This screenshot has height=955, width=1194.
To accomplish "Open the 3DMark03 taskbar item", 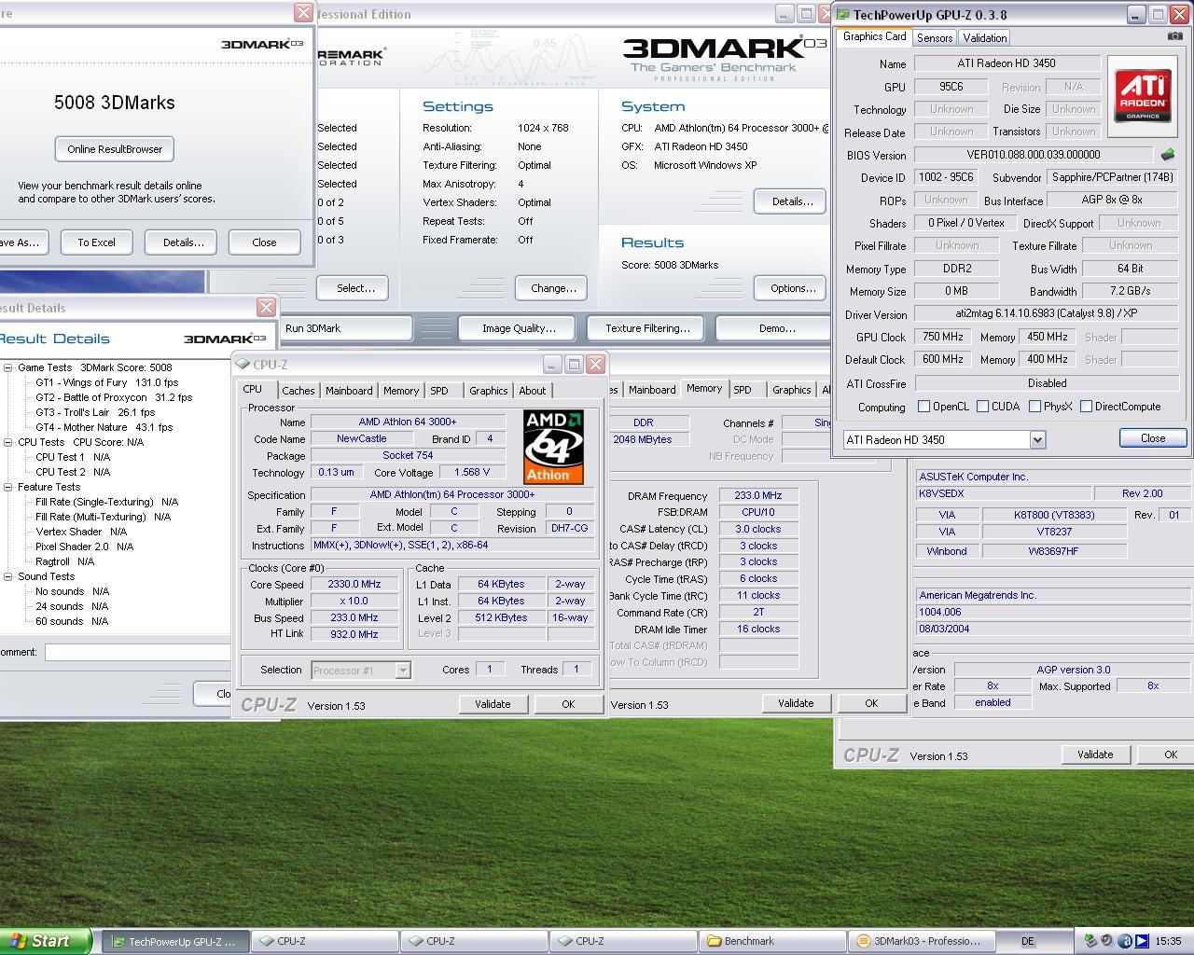I will [922, 941].
